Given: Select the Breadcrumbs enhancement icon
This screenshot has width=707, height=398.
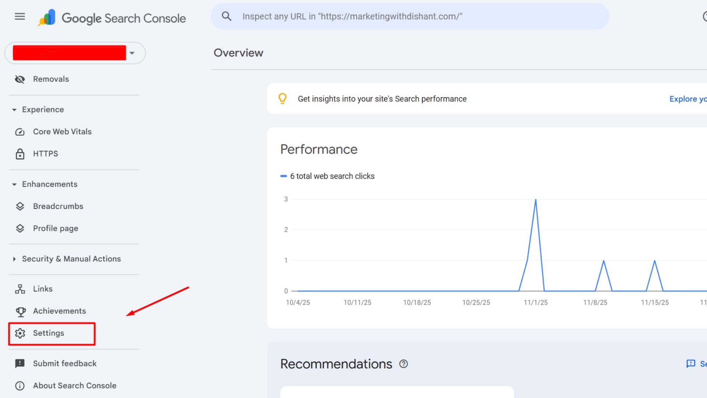Looking at the screenshot, I should pyautogui.click(x=20, y=206).
